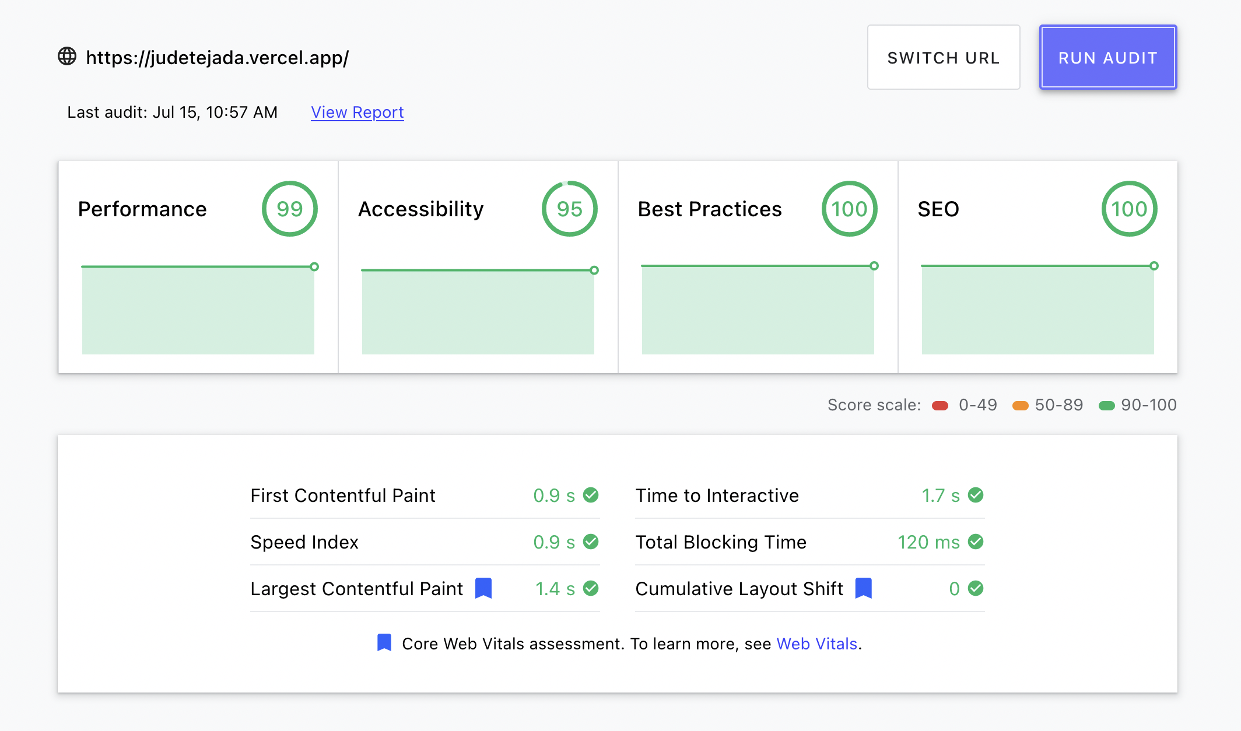
Task: Click the Performance trend chart endpoint
Action: point(314,267)
